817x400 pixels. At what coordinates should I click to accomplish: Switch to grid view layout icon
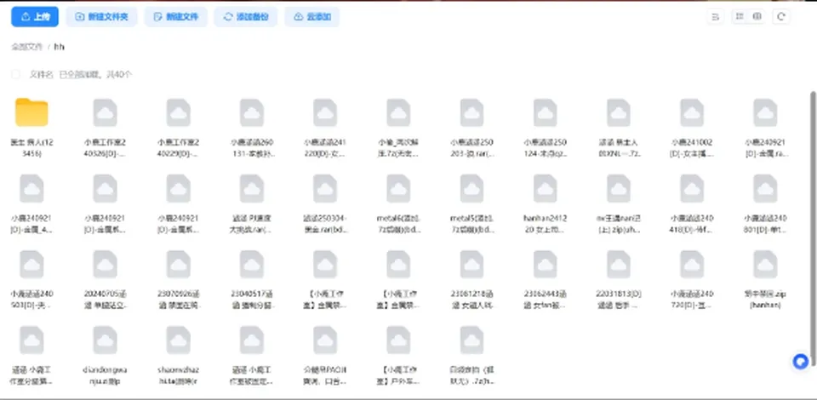757,17
